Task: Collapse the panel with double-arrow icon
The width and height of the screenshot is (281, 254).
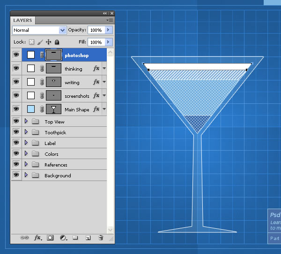Action: (104, 13)
